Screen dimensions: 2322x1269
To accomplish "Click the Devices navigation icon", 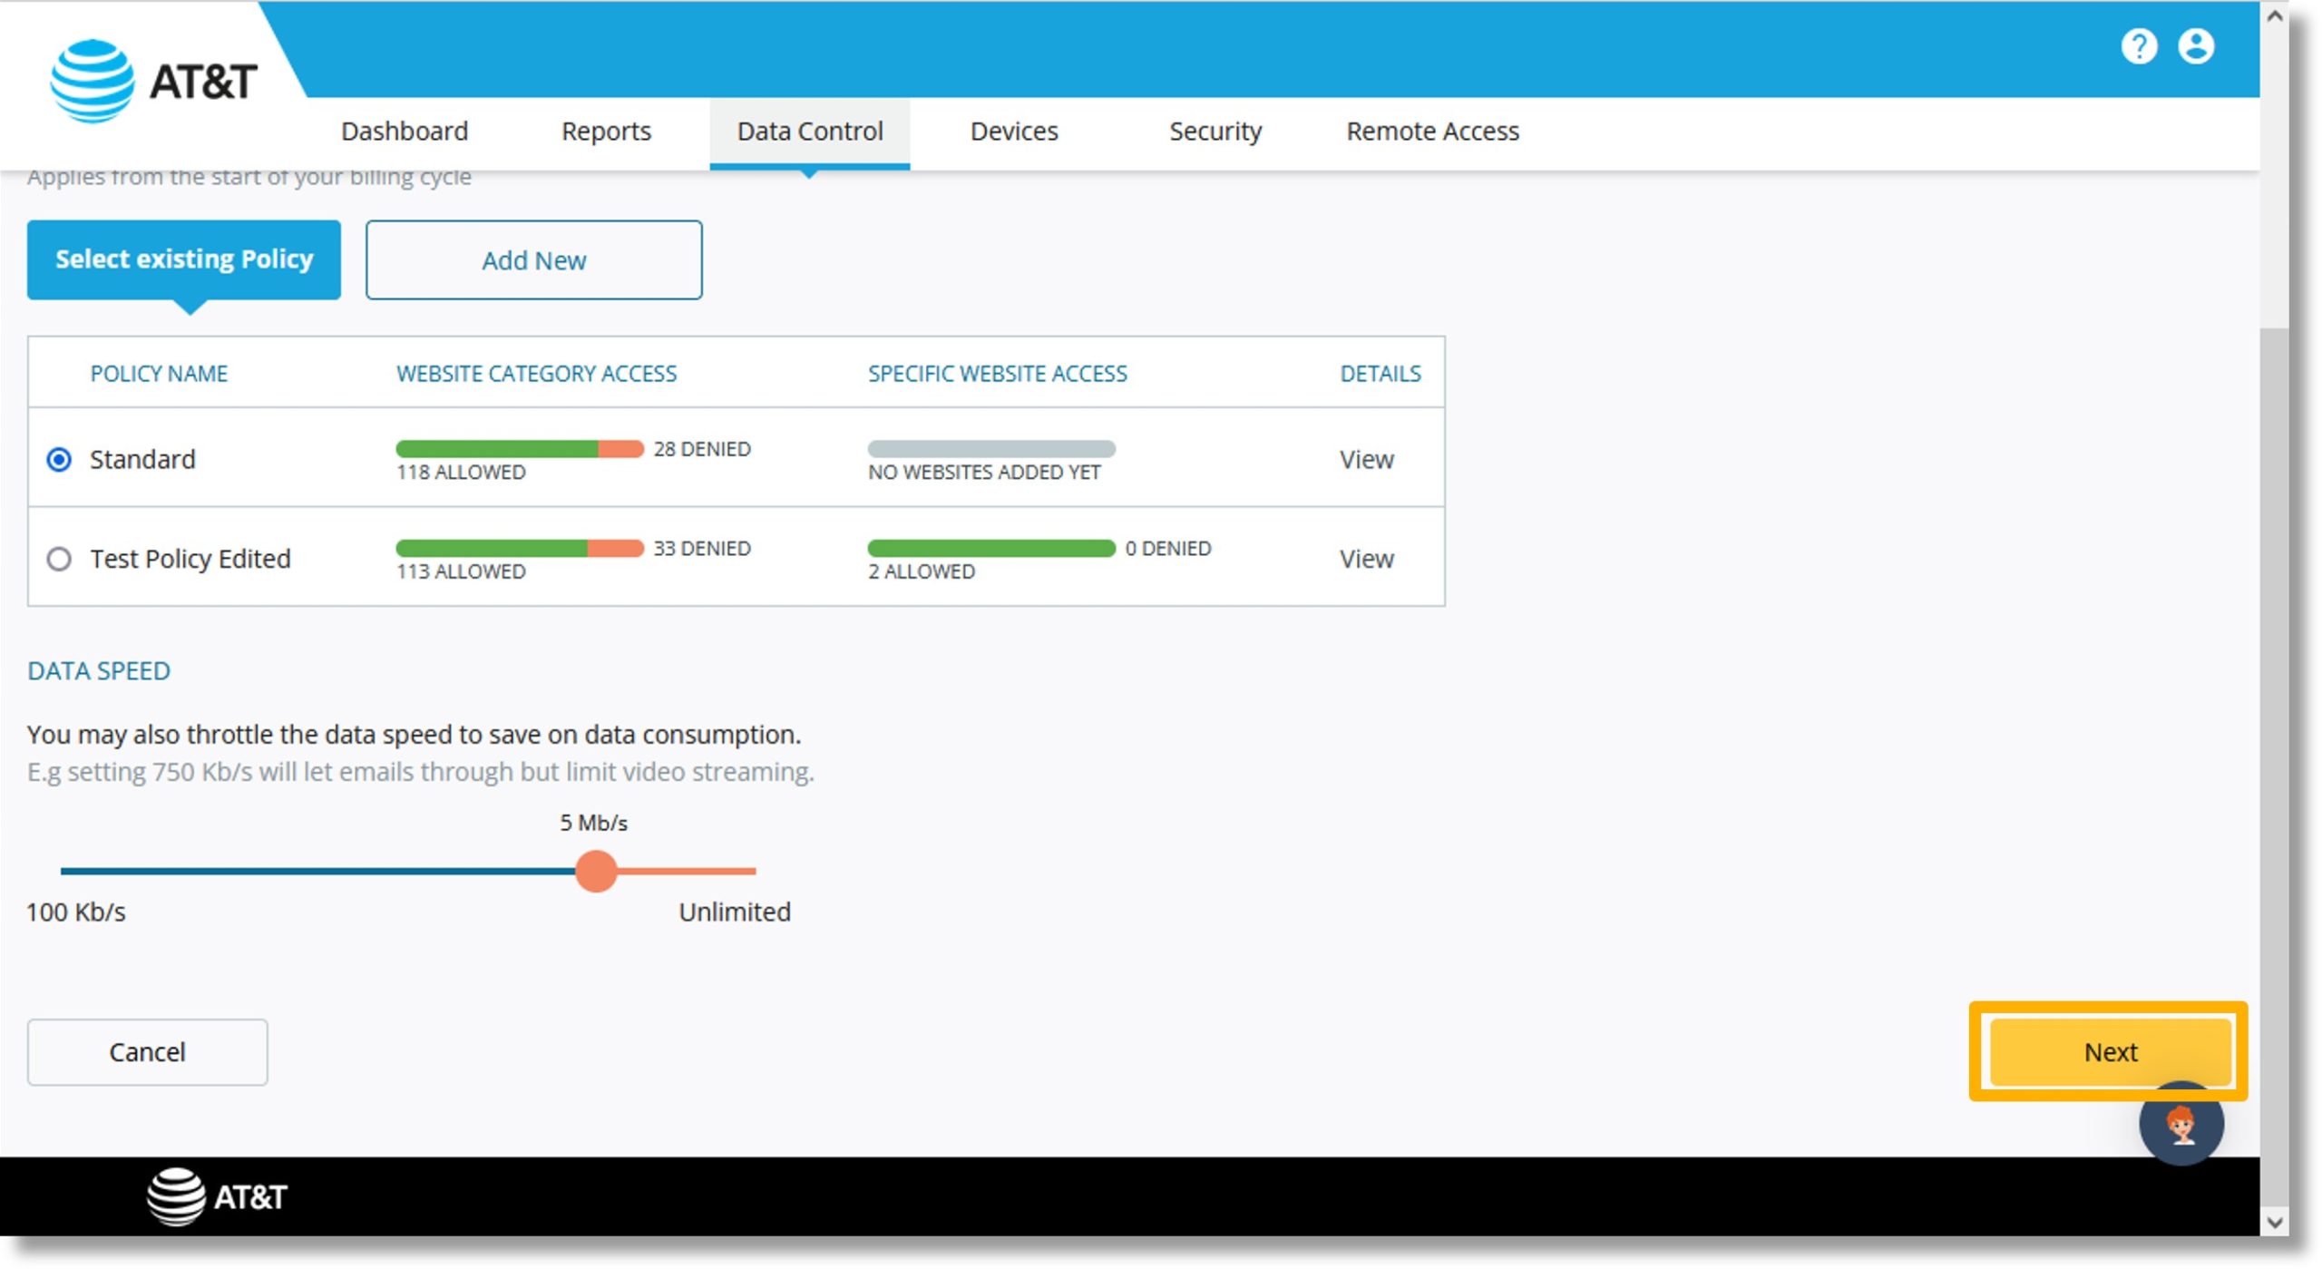I will [x=1012, y=132].
